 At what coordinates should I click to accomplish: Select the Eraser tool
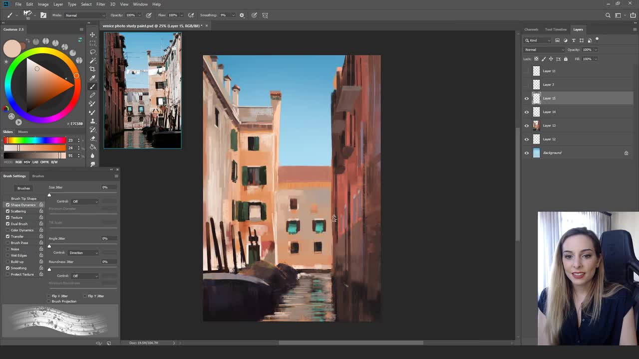click(93, 138)
